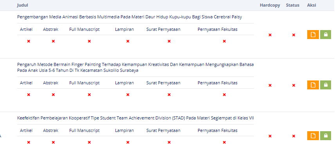Click Pernyataan Fakultas label in Finger Painting row
The image size is (335, 155).
218,83
